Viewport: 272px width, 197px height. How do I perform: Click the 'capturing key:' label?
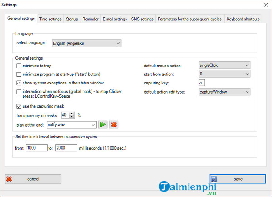[x=156, y=83]
